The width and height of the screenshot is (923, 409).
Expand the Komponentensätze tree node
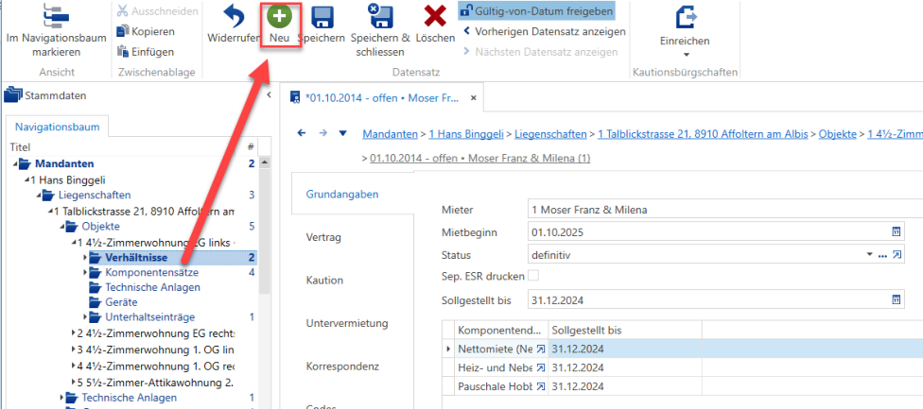(85, 273)
